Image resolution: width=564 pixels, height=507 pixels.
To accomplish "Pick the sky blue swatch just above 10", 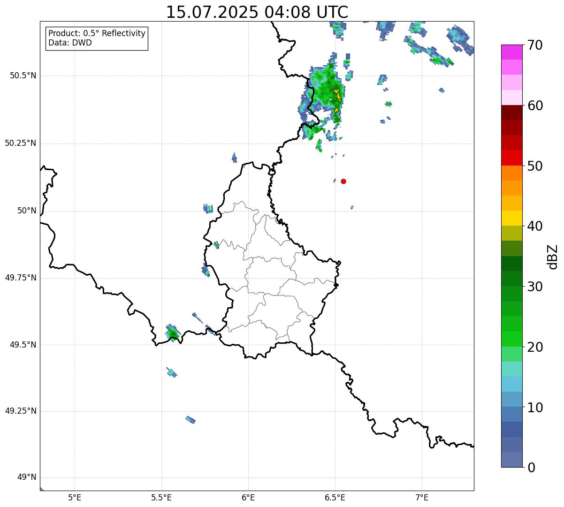I will coord(511,399).
